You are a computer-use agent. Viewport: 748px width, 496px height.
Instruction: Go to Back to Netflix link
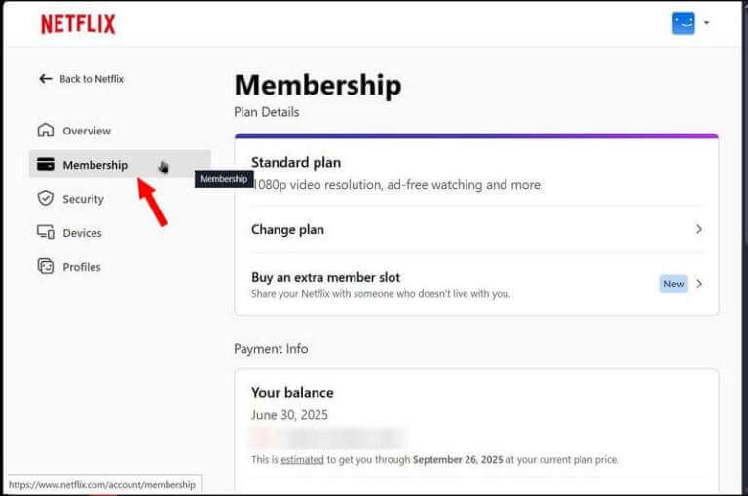92,79
